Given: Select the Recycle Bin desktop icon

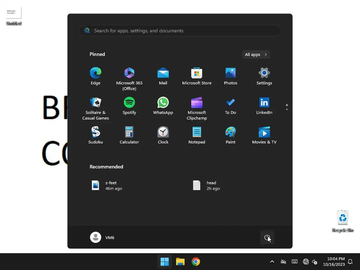Looking at the screenshot, I should (x=342, y=221).
